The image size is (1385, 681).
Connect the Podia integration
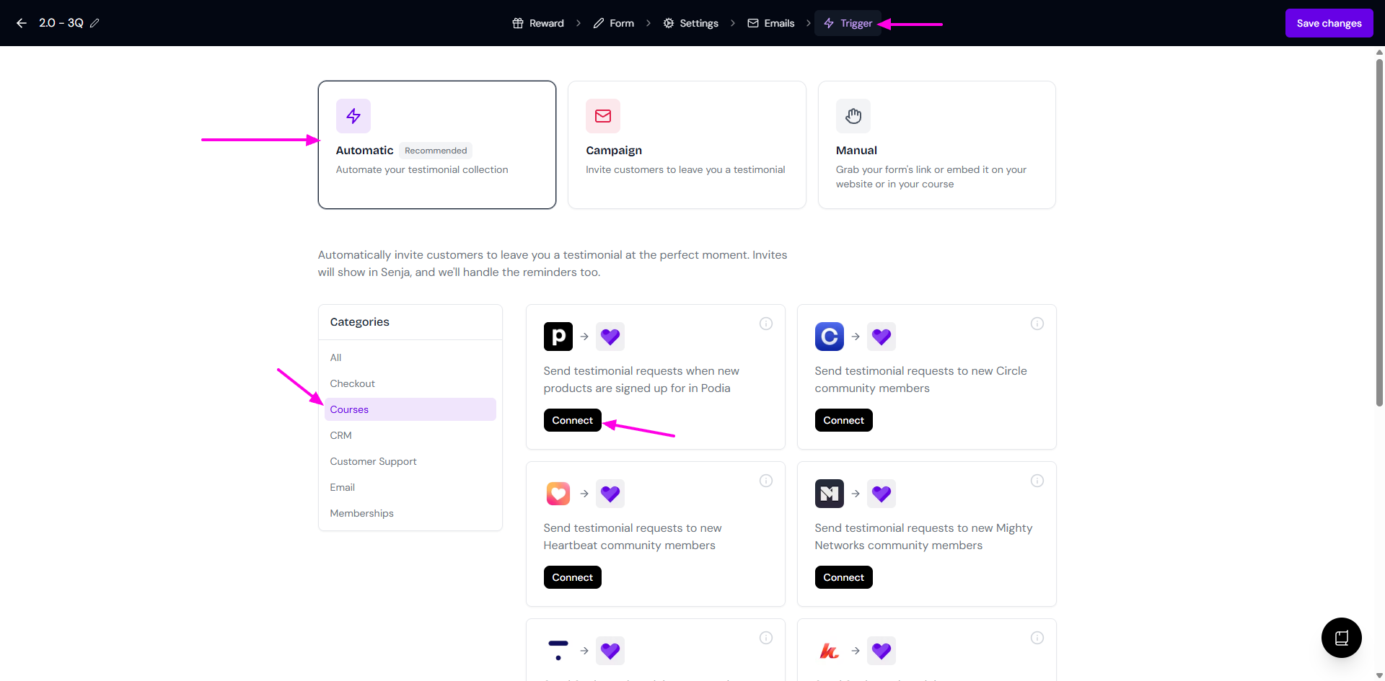(x=572, y=420)
